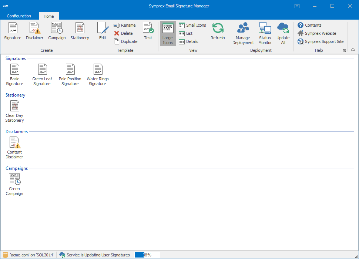This screenshot has width=359, height=259.
Task: Create a new Campaign template
Action: [57, 31]
